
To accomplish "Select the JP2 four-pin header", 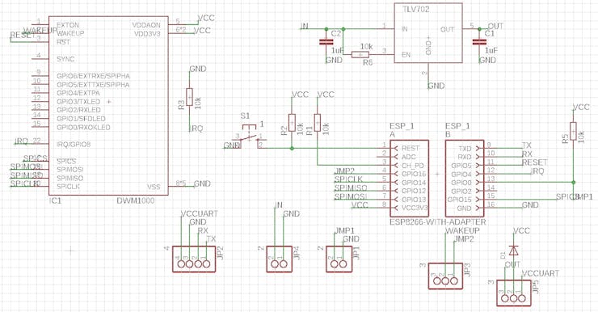I will point(194,259).
